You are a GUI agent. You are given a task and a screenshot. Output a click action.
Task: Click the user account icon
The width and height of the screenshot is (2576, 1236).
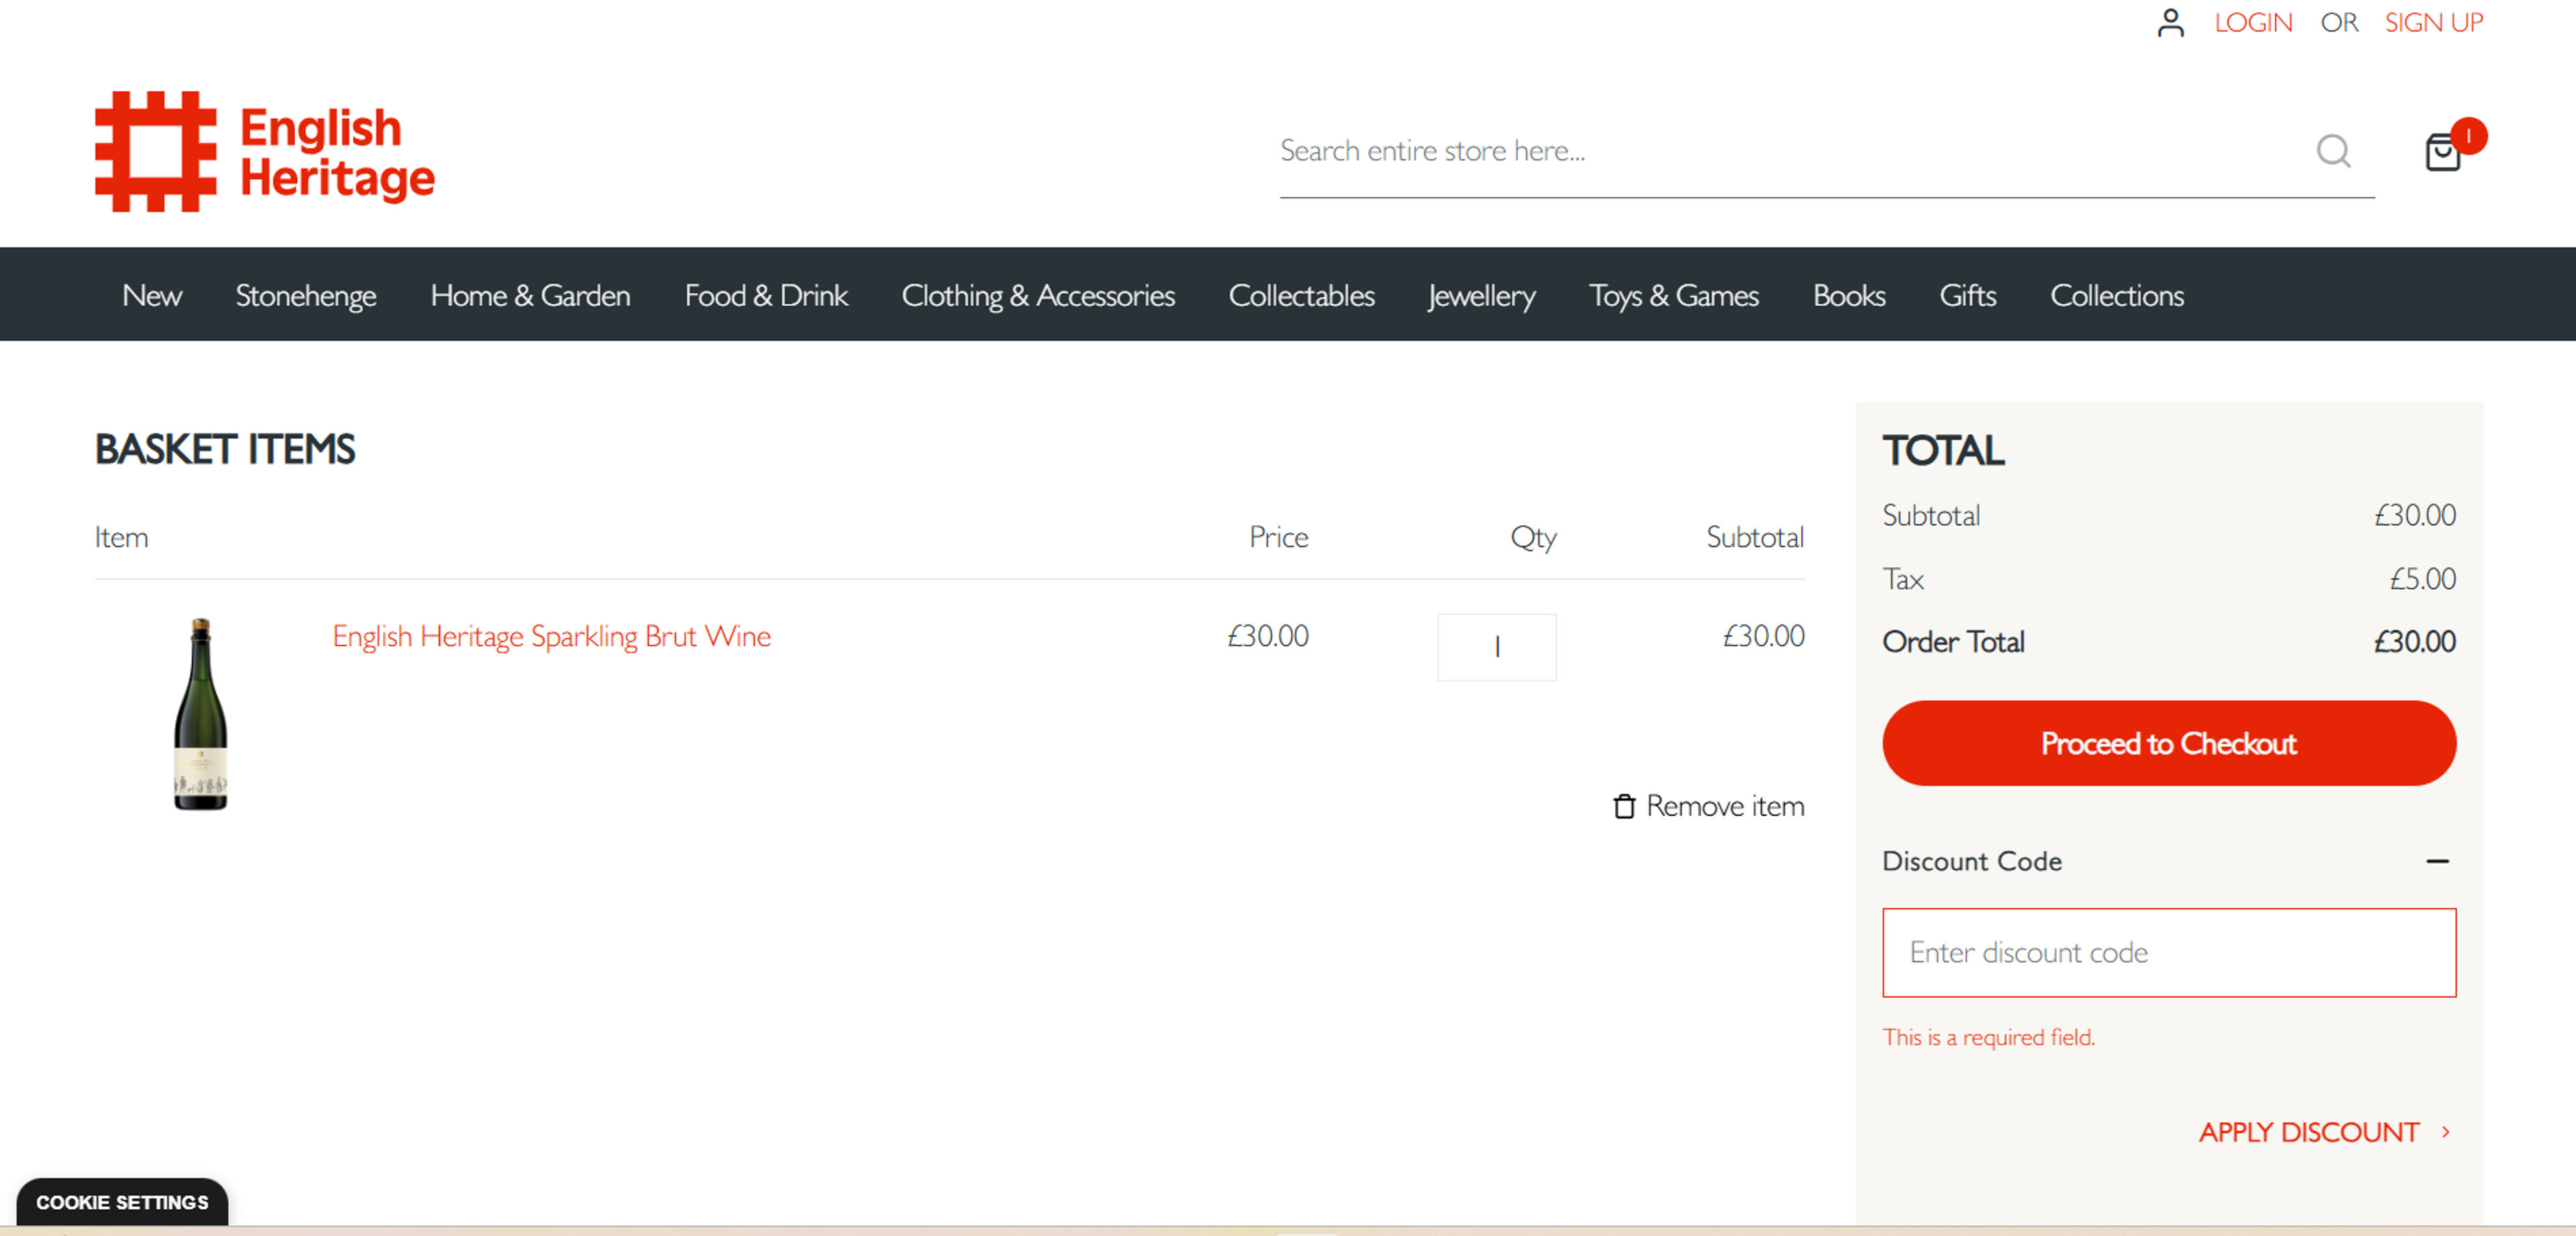pos(2170,22)
